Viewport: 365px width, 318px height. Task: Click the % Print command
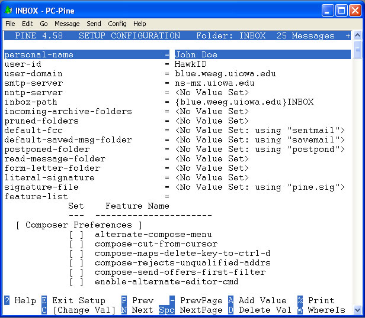pos(316,301)
